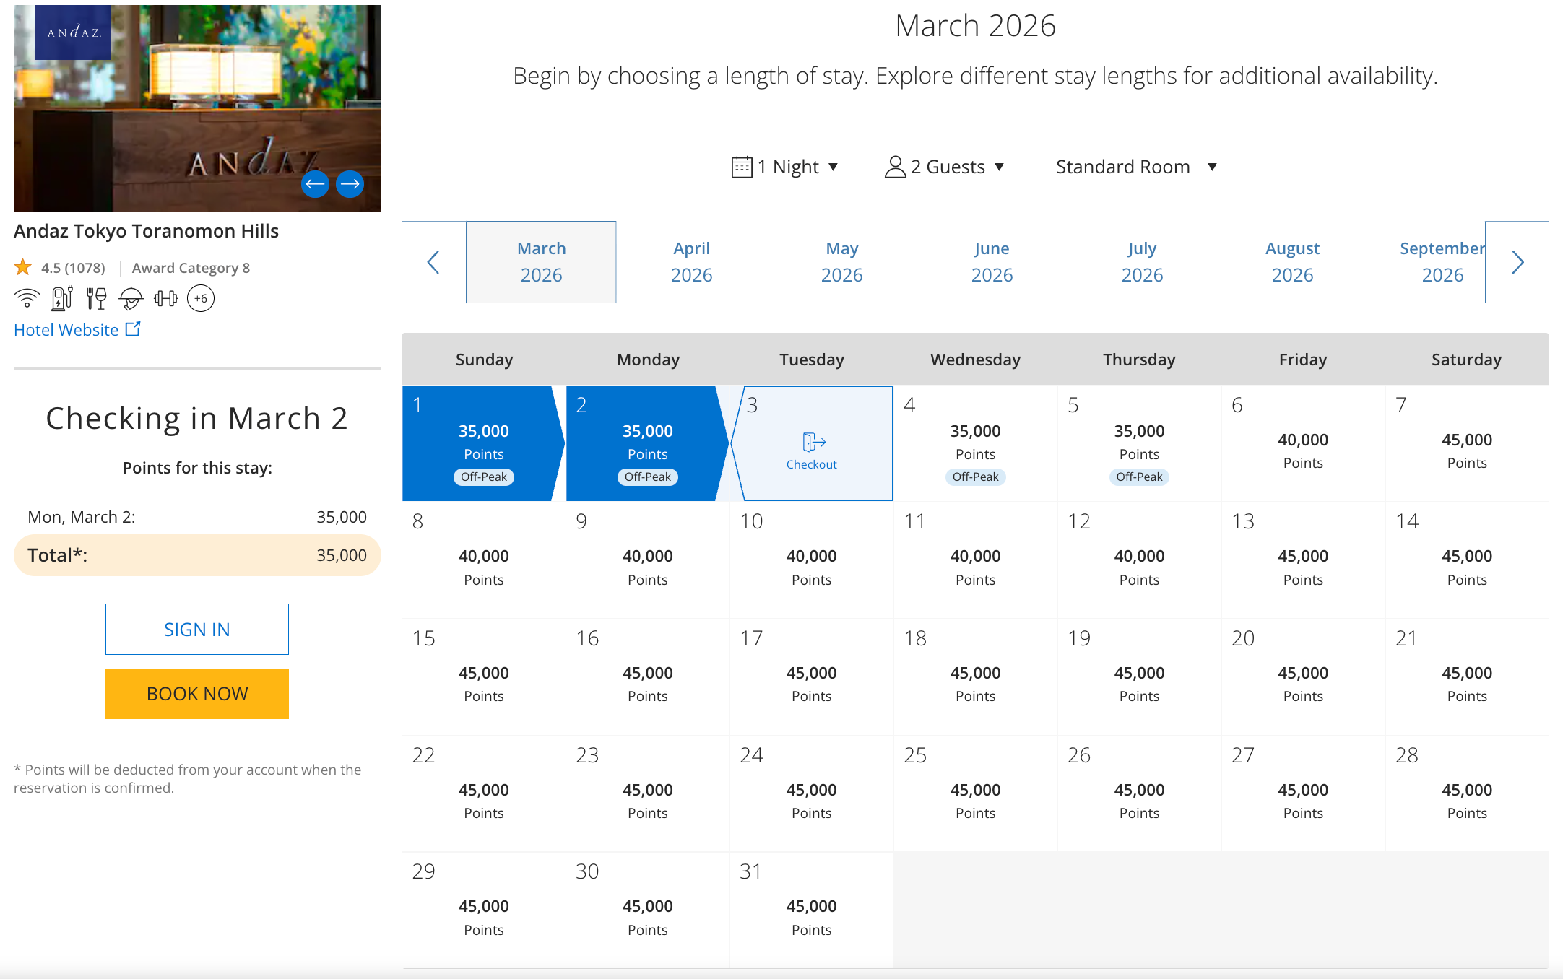
Task: Click the next photo arrow on hotel image
Action: (350, 184)
